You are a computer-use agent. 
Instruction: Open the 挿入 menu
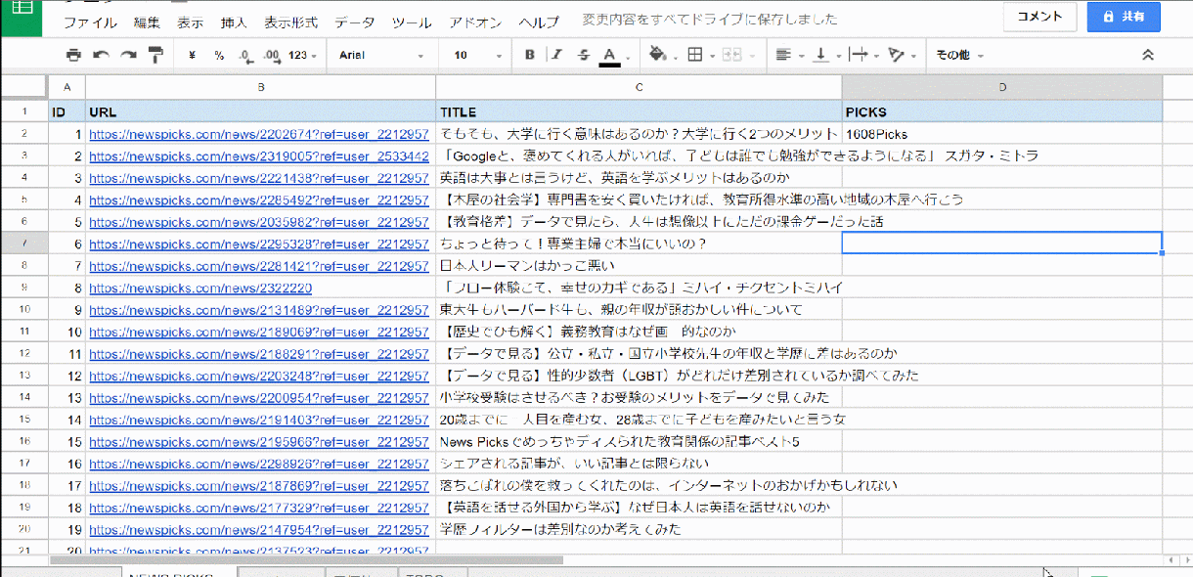(234, 22)
